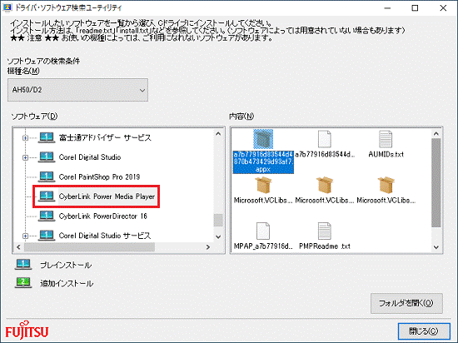This screenshot has width=458, height=343.
Task: Click the software tree's vertical scrollbar thumb
Action: click(218, 221)
